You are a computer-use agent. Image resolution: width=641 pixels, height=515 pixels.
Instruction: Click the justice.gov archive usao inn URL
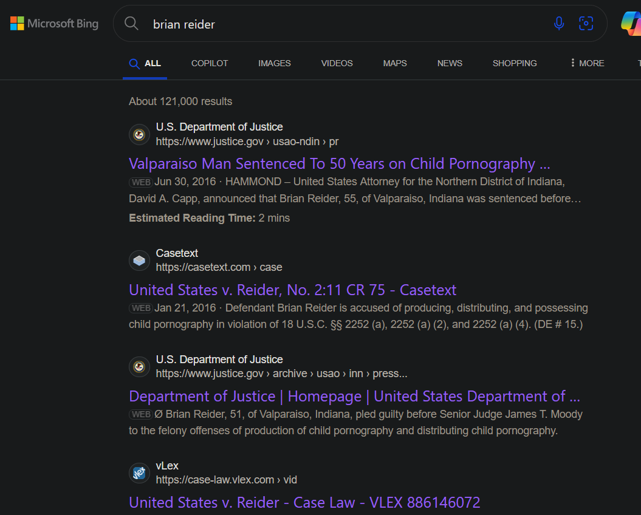point(281,373)
